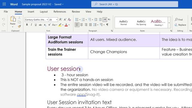Toggle Italic formatting

click(31, 25)
